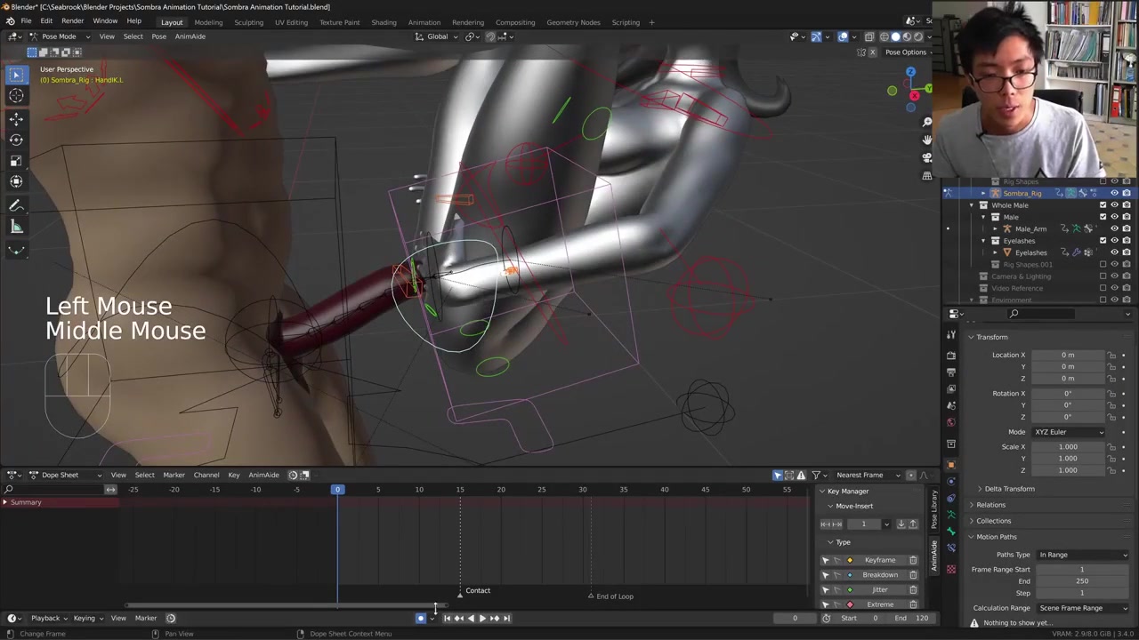This screenshot has height=640, width=1139.
Task: Pick the Measure ruler tool
Action: point(16,228)
